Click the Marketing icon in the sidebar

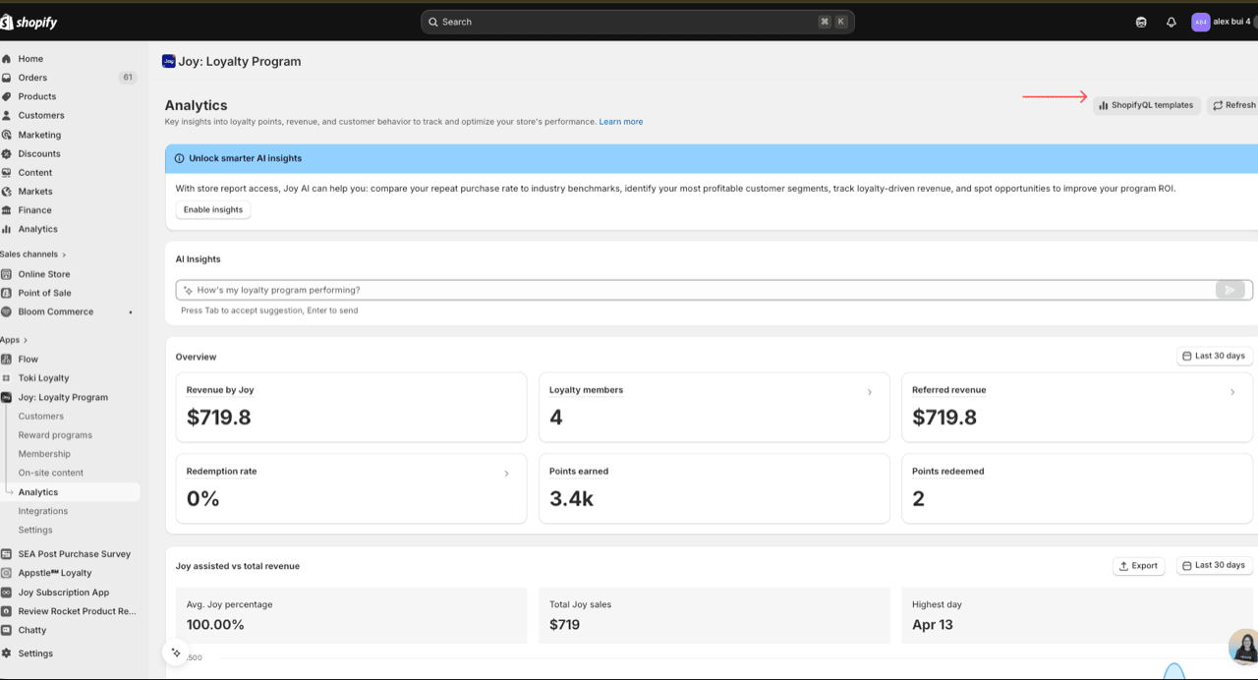point(7,135)
